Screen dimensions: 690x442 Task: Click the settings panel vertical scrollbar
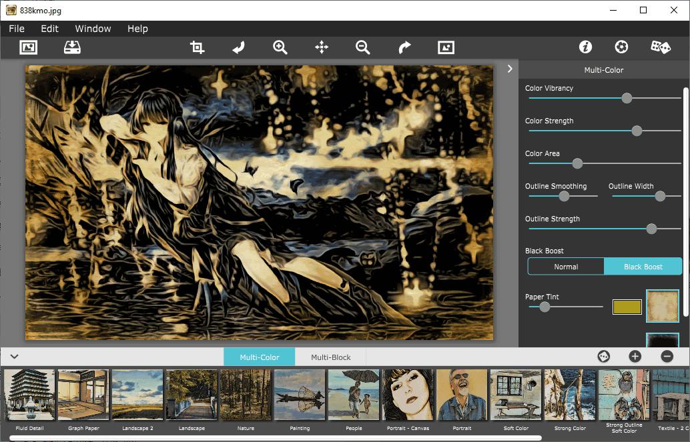[x=685, y=202]
